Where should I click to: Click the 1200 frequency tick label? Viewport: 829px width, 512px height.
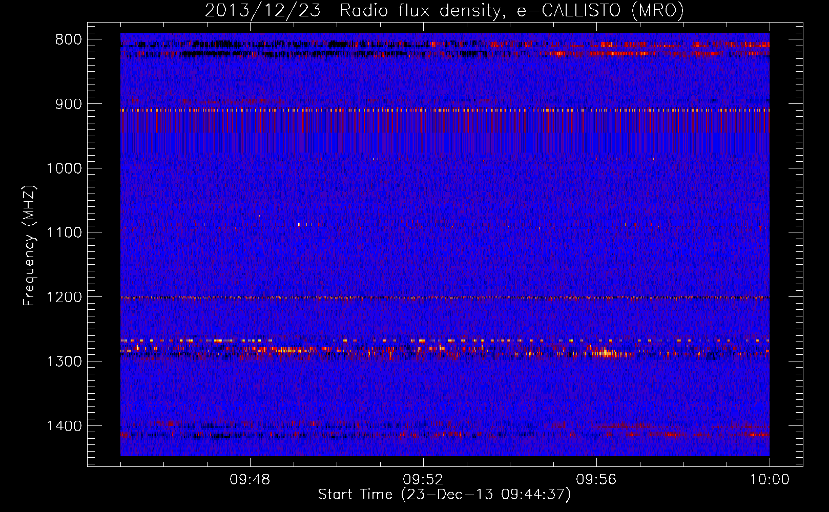pos(64,297)
